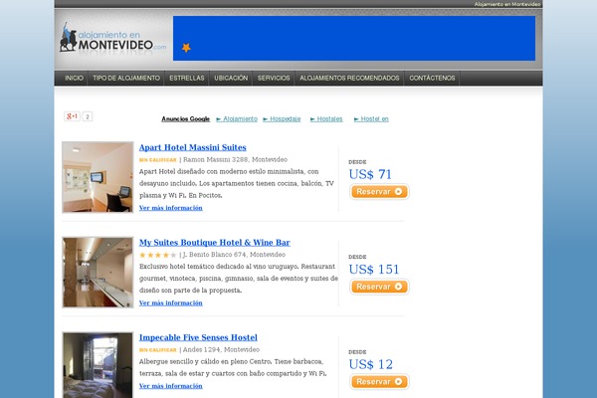
Task: Open the TIPO DE ALOJAMIENTO menu
Action: pos(126,78)
